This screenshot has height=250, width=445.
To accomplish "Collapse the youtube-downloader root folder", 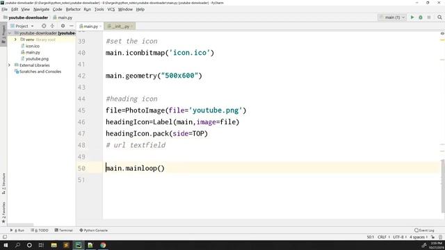I will click(10, 33).
